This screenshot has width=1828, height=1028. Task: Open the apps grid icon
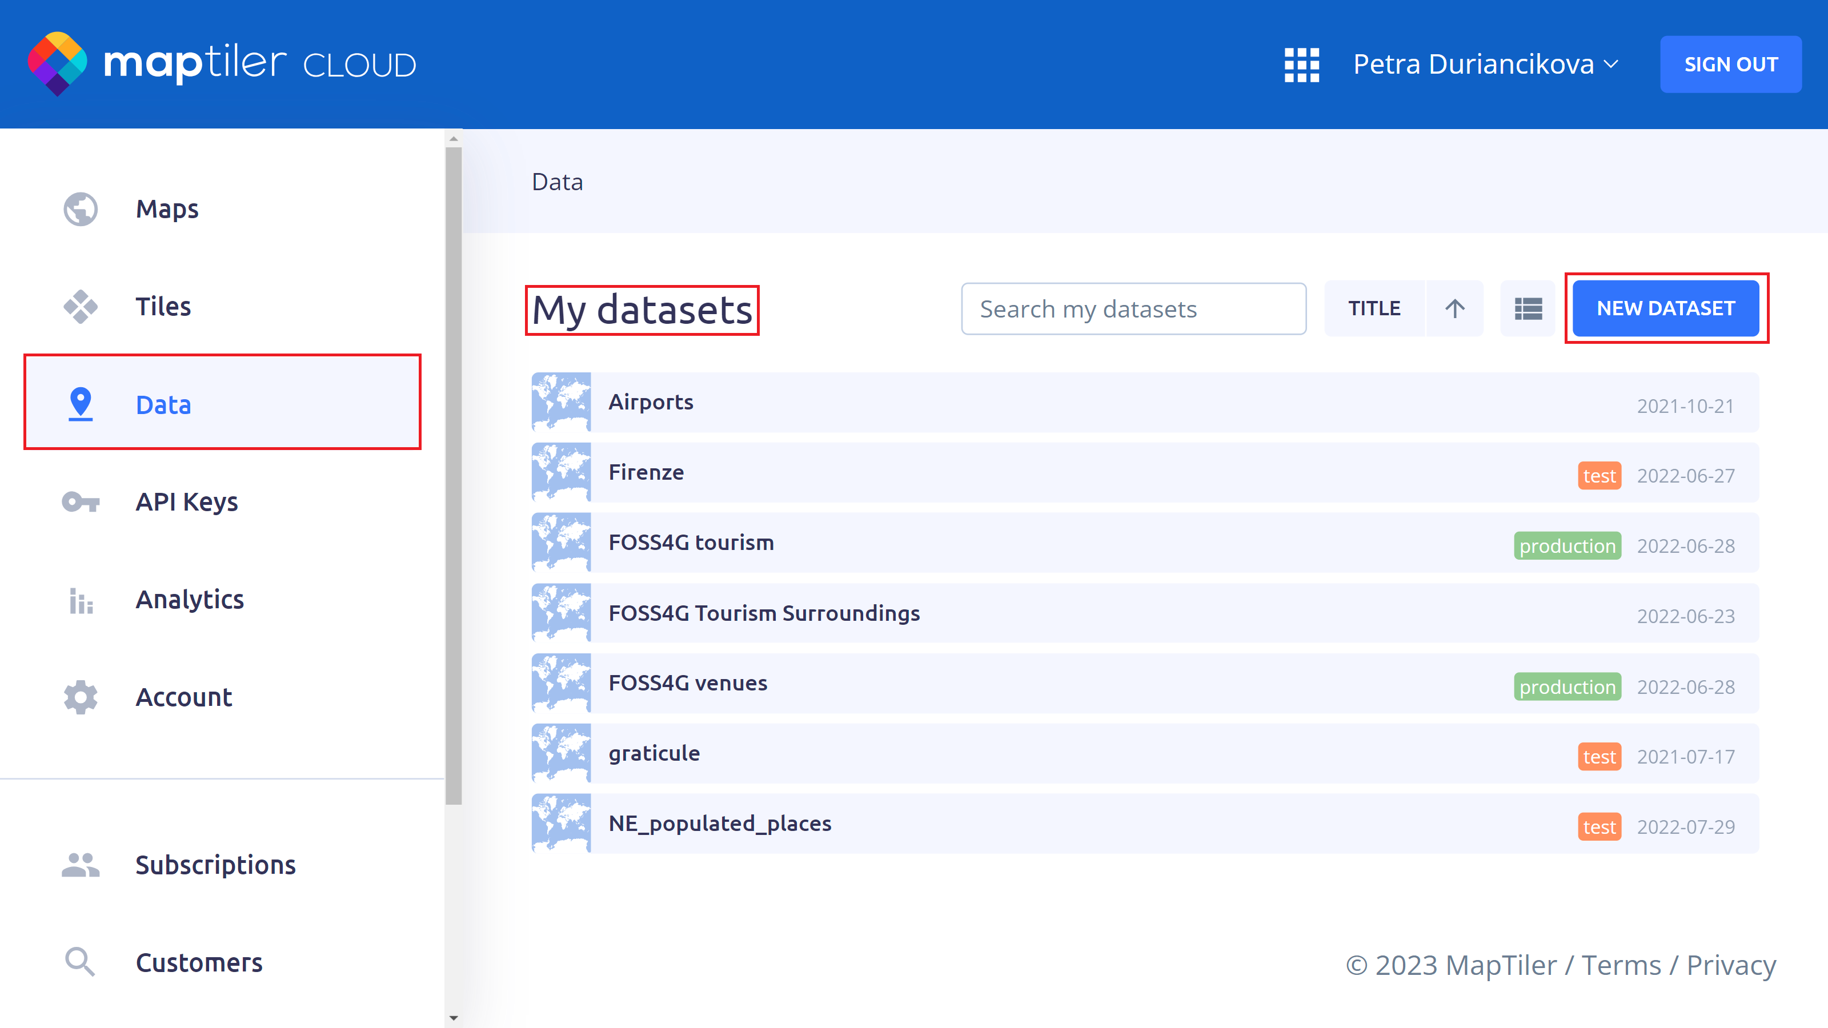click(x=1301, y=65)
